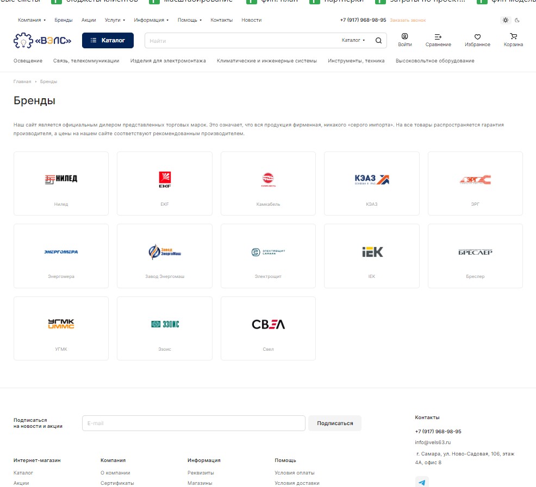Open the Камкабель brand logo

point(269,180)
